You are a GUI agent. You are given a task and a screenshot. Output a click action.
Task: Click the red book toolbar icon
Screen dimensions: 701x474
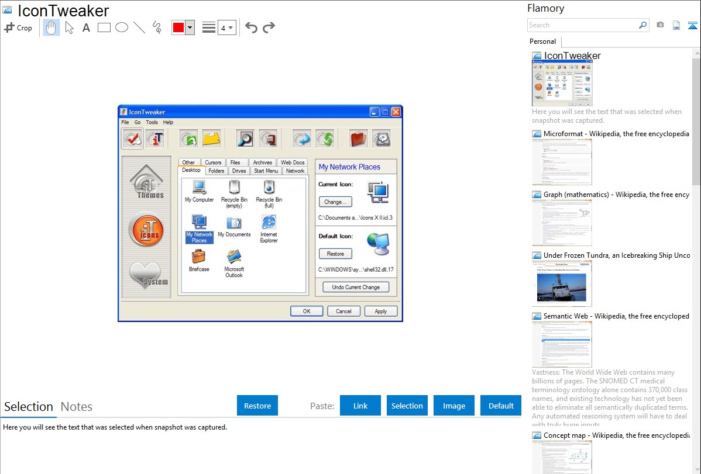tap(359, 139)
